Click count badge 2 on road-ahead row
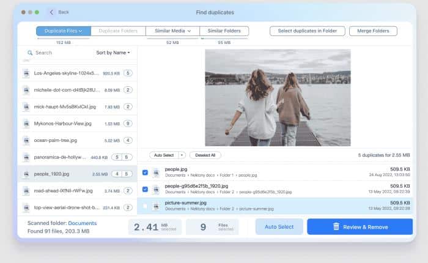Screen dimensions: 428x263 pyautogui.click(x=128, y=191)
